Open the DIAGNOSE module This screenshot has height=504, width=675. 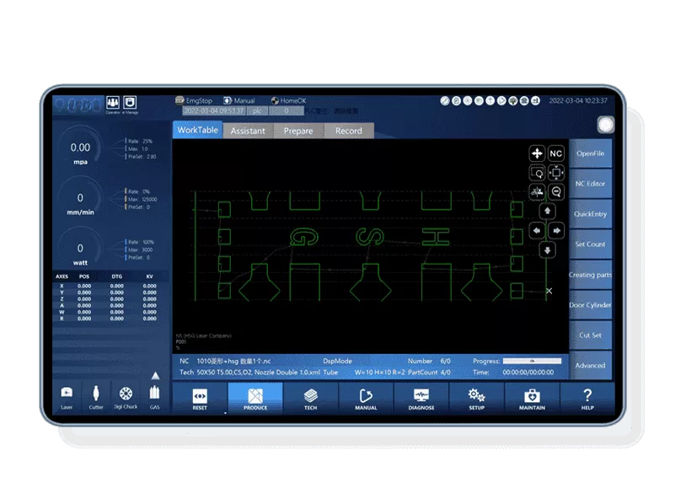421,399
